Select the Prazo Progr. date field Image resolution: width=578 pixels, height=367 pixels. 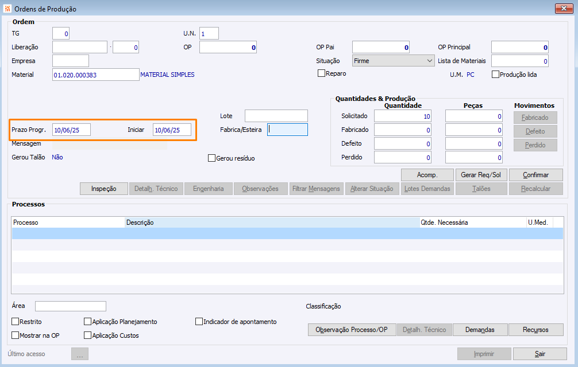pos(71,130)
